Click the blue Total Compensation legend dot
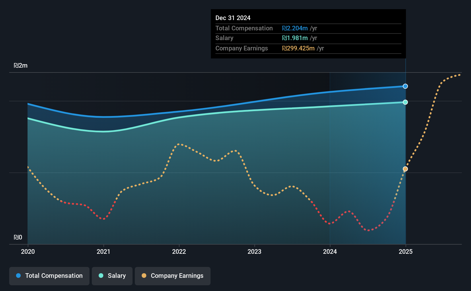Image resolution: width=471 pixels, height=291 pixels. (x=18, y=276)
